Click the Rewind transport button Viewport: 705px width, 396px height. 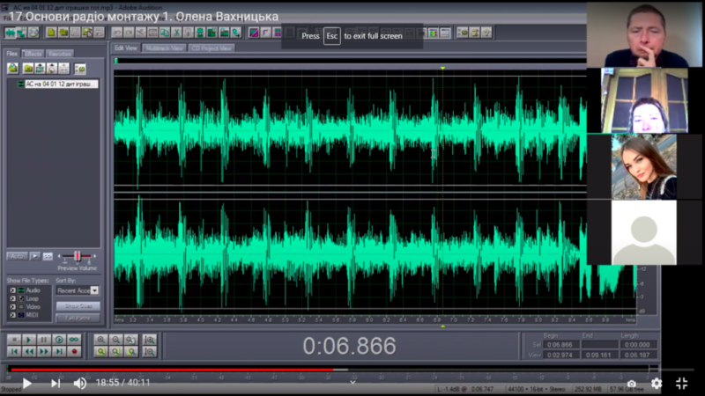[x=29, y=351]
